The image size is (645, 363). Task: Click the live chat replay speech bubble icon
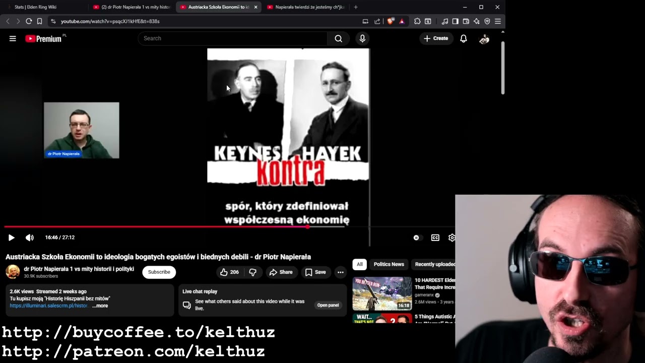(x=186, y=305)
